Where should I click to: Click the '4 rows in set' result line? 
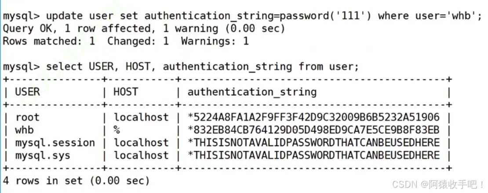pos(76,181)
